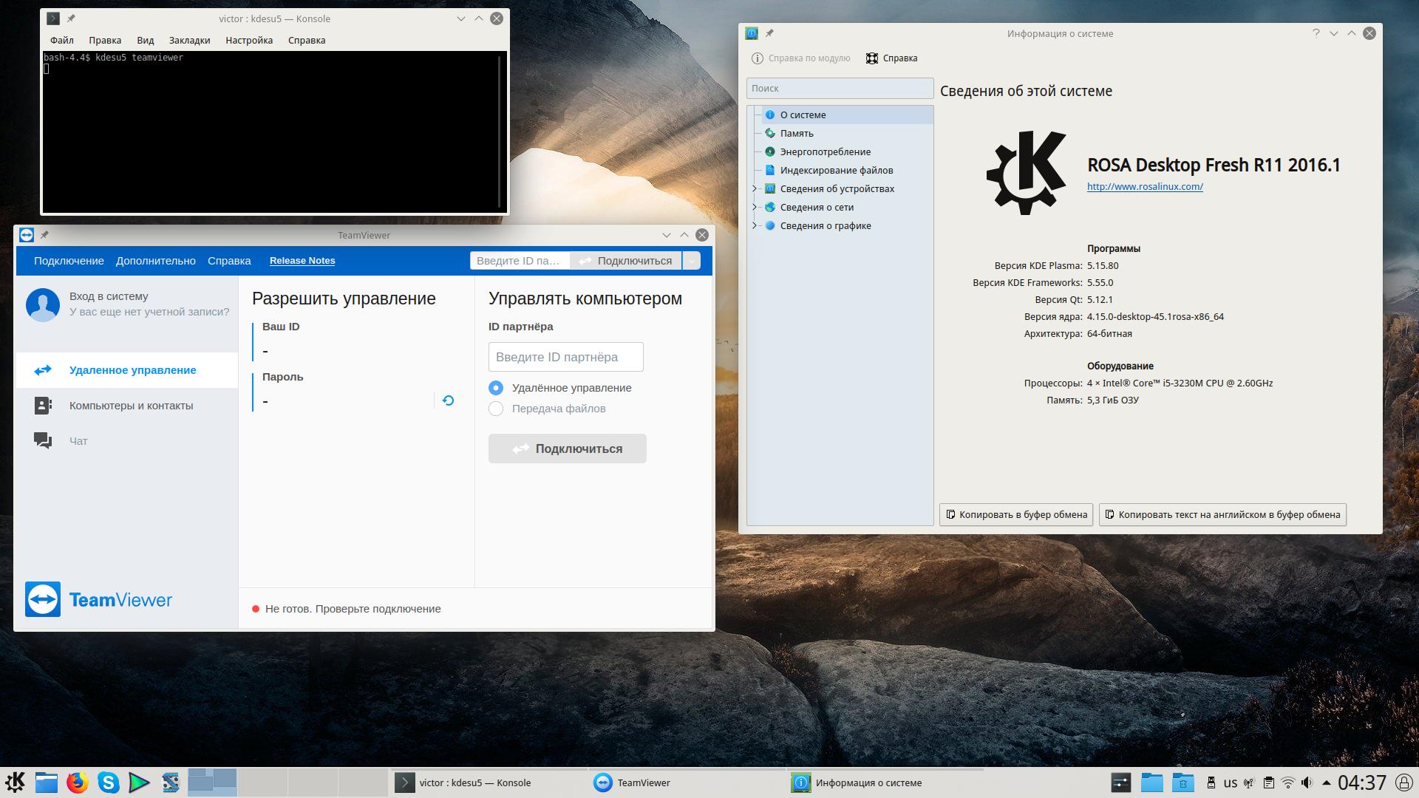
Task: Open Дополнительно menu in TeamViewer
Action: (x=155, y=261)
